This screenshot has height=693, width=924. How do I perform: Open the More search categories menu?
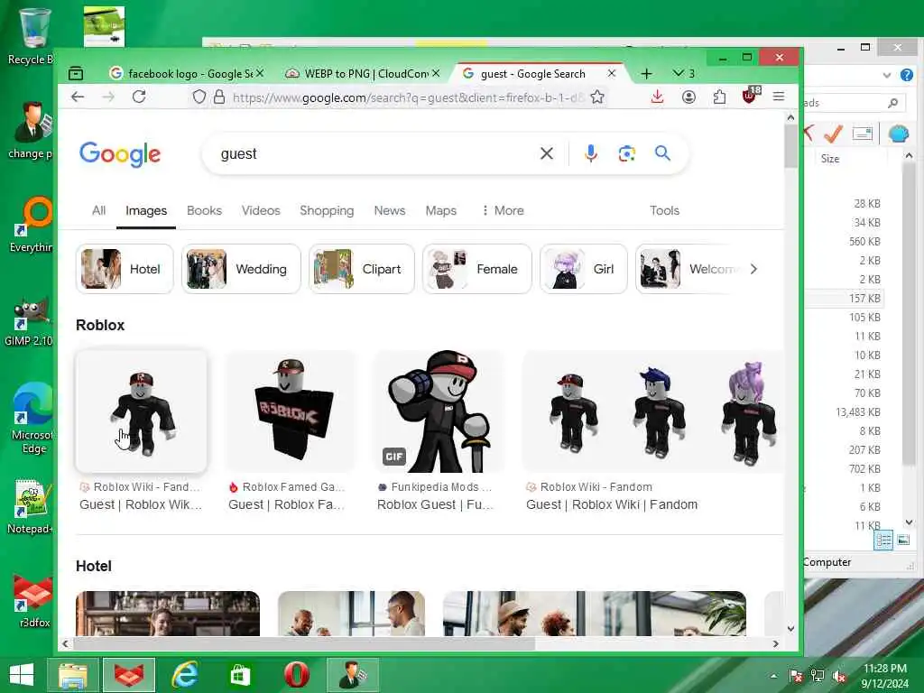(503, 210)
